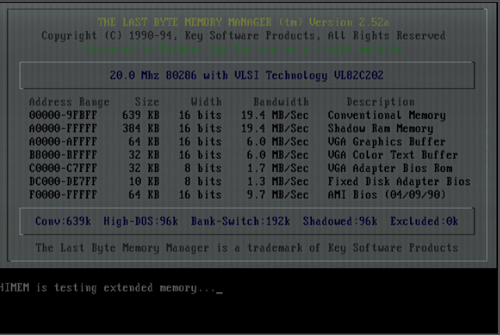The image size is (500, 335).
Task: Click the Description column header
Action: click(380, 102)
